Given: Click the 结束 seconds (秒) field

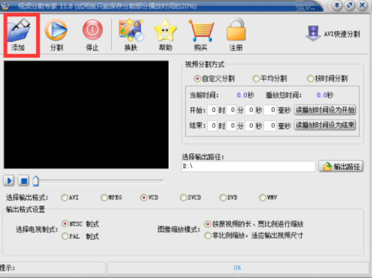Looking at the screenshot, I should pyautogui.click(x=250, y=125).
